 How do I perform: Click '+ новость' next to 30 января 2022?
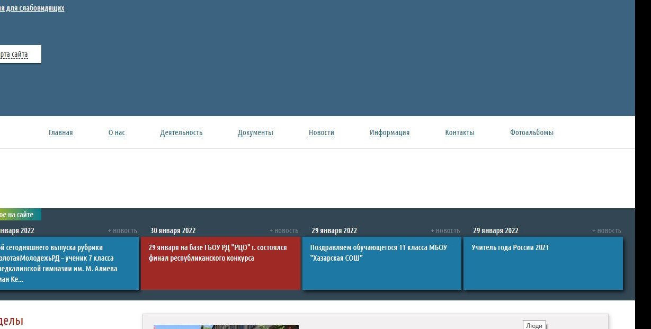coord(283,231)
